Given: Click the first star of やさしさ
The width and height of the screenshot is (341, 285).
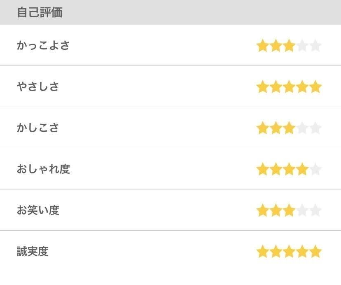Looking at the screenshot, I should click(262, 87).
